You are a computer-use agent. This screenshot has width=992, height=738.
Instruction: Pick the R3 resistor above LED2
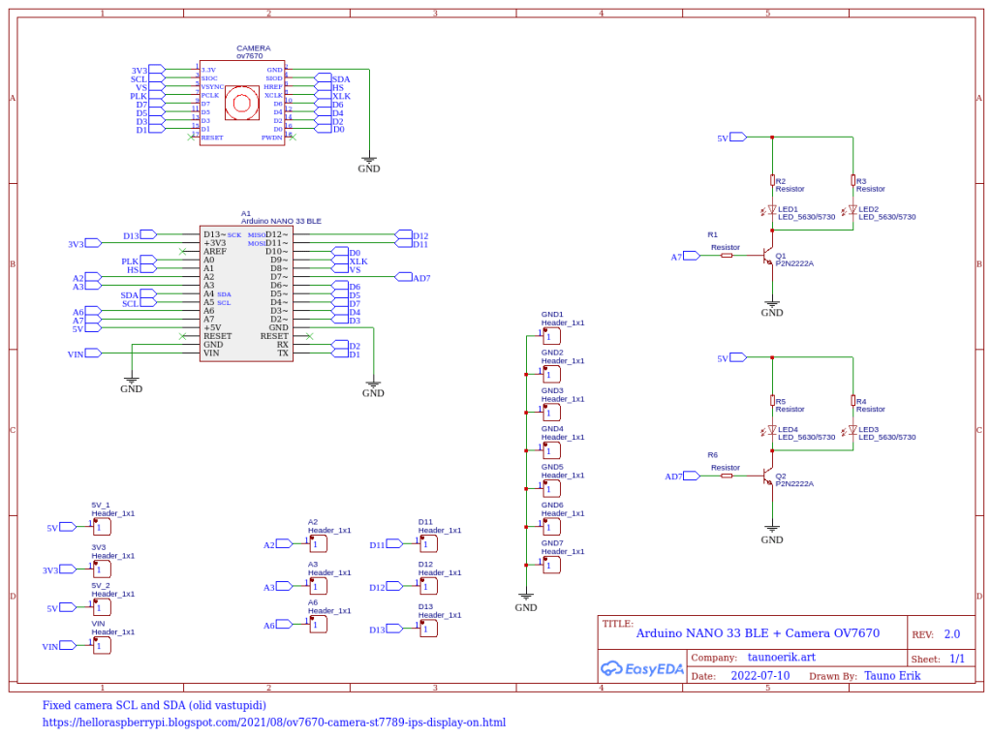pos(852,181)
